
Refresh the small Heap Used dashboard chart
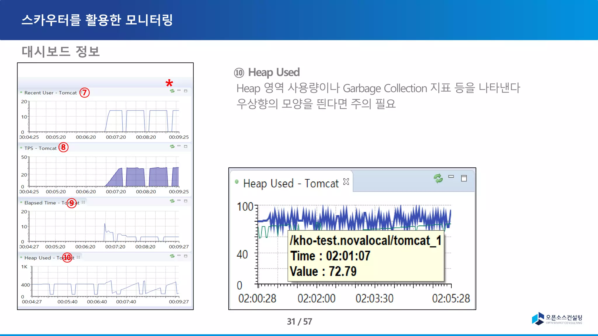pyautogui.click(x=172, y=256)
